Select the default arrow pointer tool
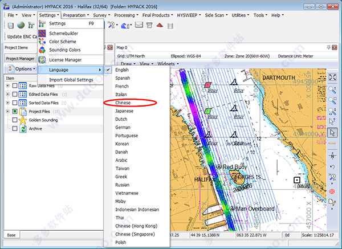This screenshot has width=342, height=249. click(x=332, y=133)
